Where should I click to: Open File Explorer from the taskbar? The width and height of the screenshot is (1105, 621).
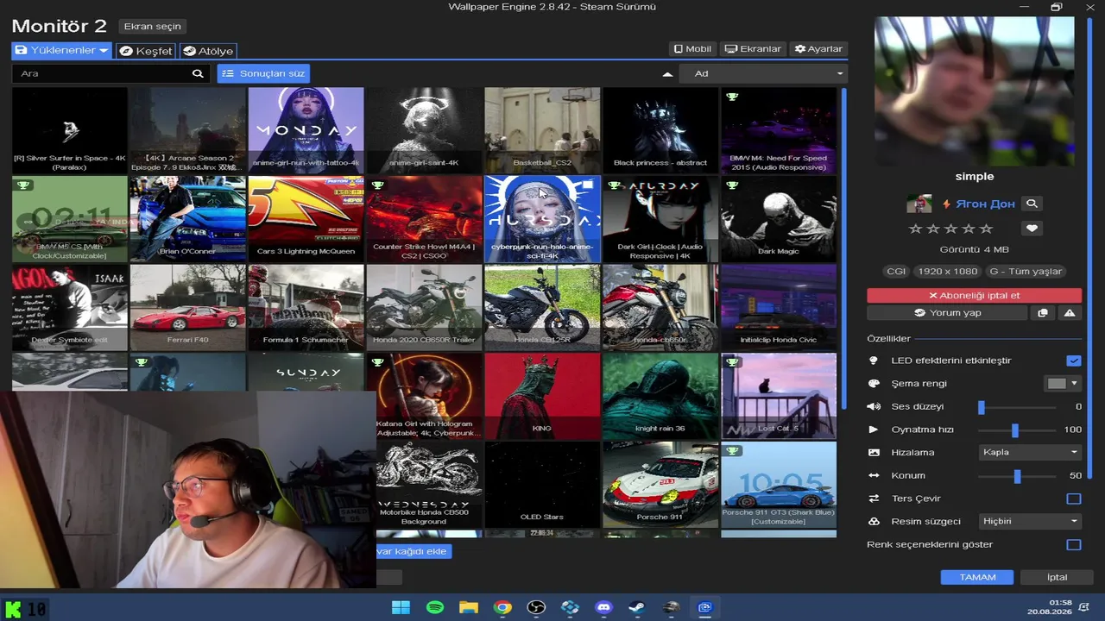tap(469, 607)
